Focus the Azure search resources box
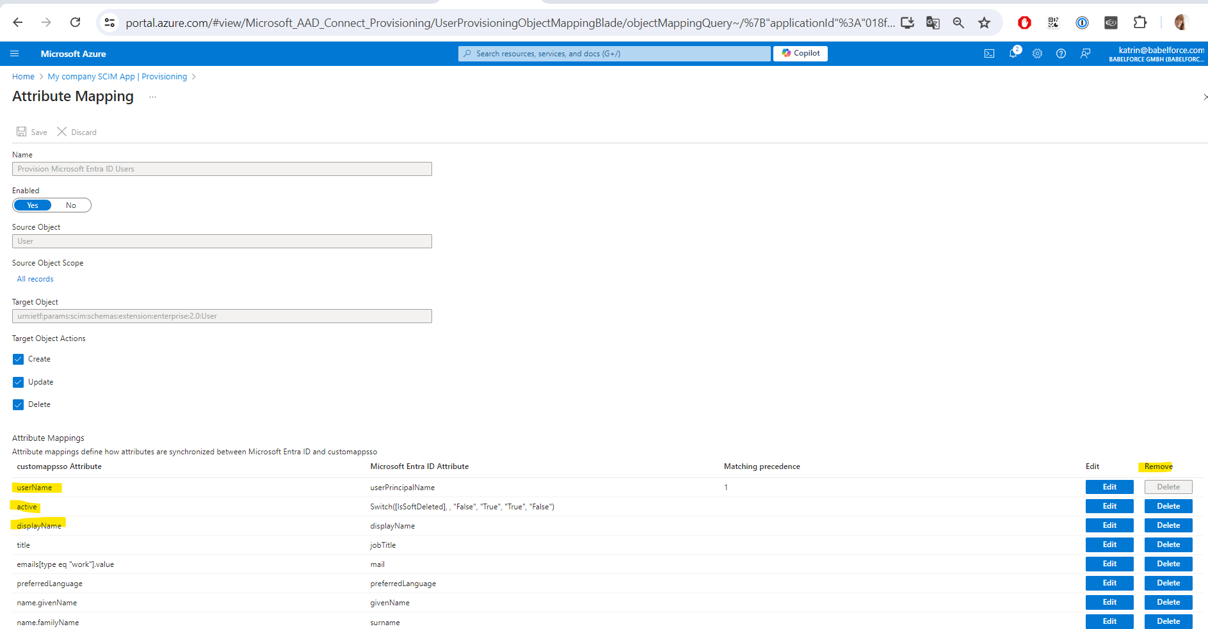1208x629 pixels. click(x=615, y=54)
